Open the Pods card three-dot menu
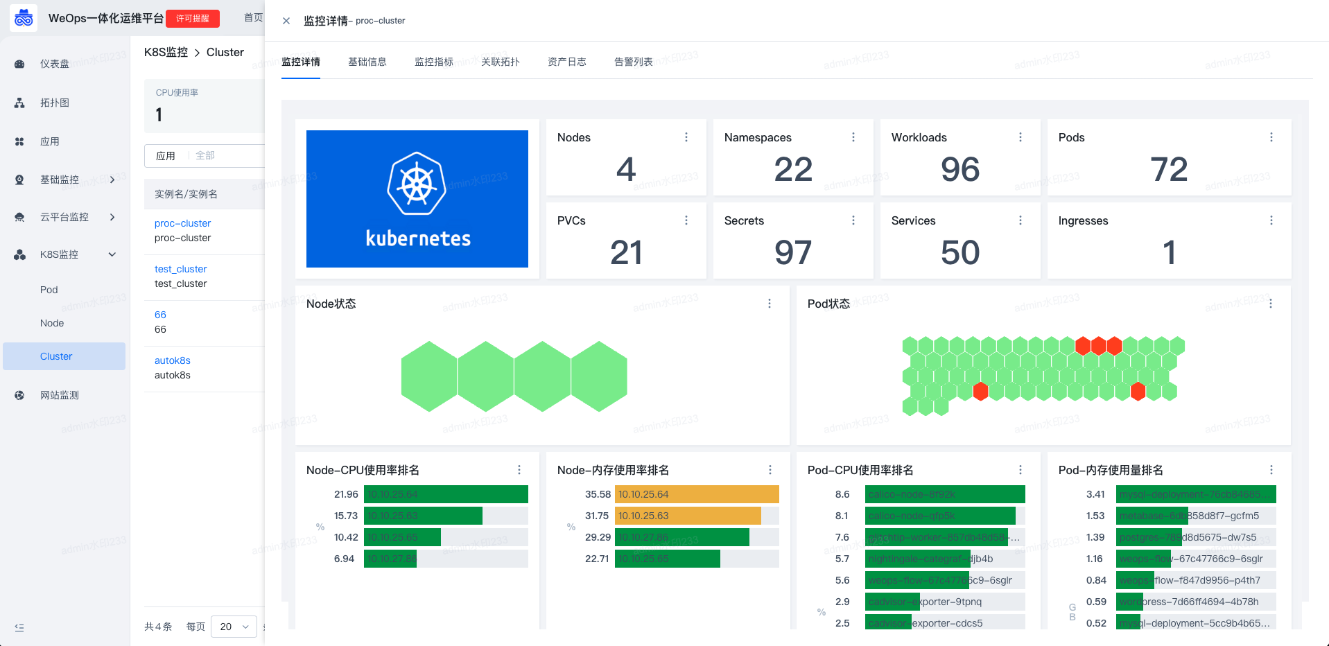 coord(1271,137)
